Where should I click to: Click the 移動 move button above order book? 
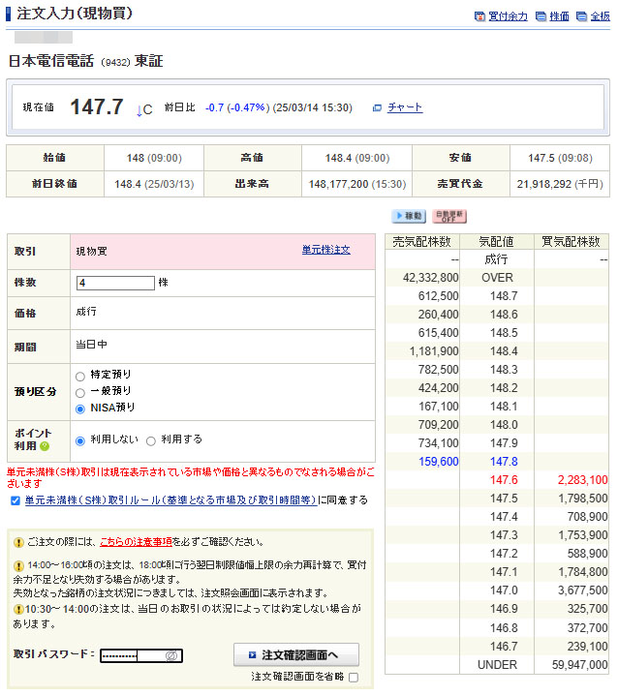click(409, 216)
